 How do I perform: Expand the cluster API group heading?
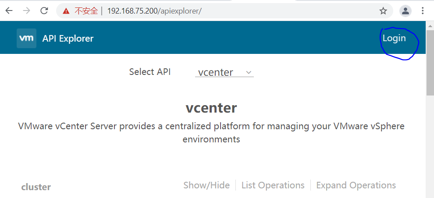[x=36, y=187]
